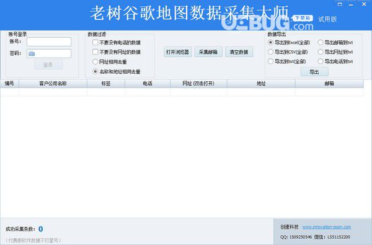Click the 打开浏览器 button
The width and height of the screenshot is (372, 245).
(x=177, y=52)
